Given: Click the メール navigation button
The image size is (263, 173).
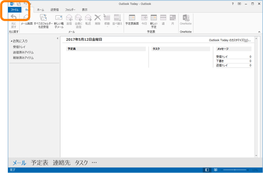Looking at the screenshot, I should (19, 162).
